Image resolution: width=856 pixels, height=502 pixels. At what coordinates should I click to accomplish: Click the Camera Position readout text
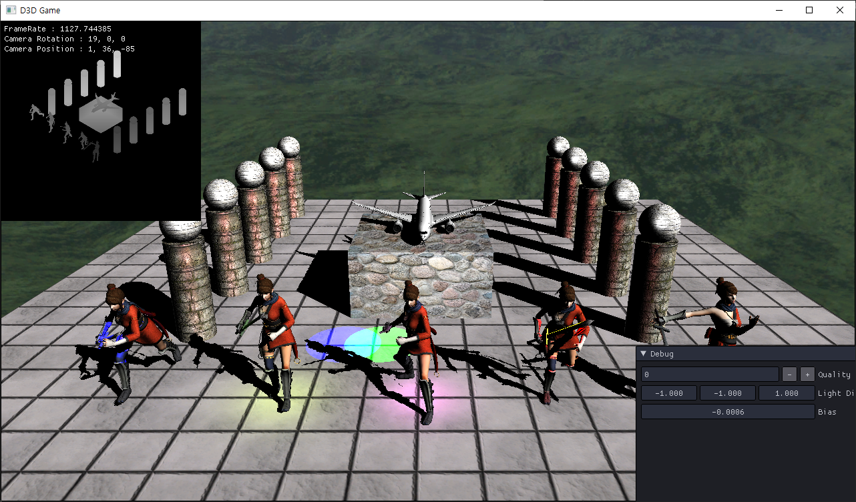point(69,49)
